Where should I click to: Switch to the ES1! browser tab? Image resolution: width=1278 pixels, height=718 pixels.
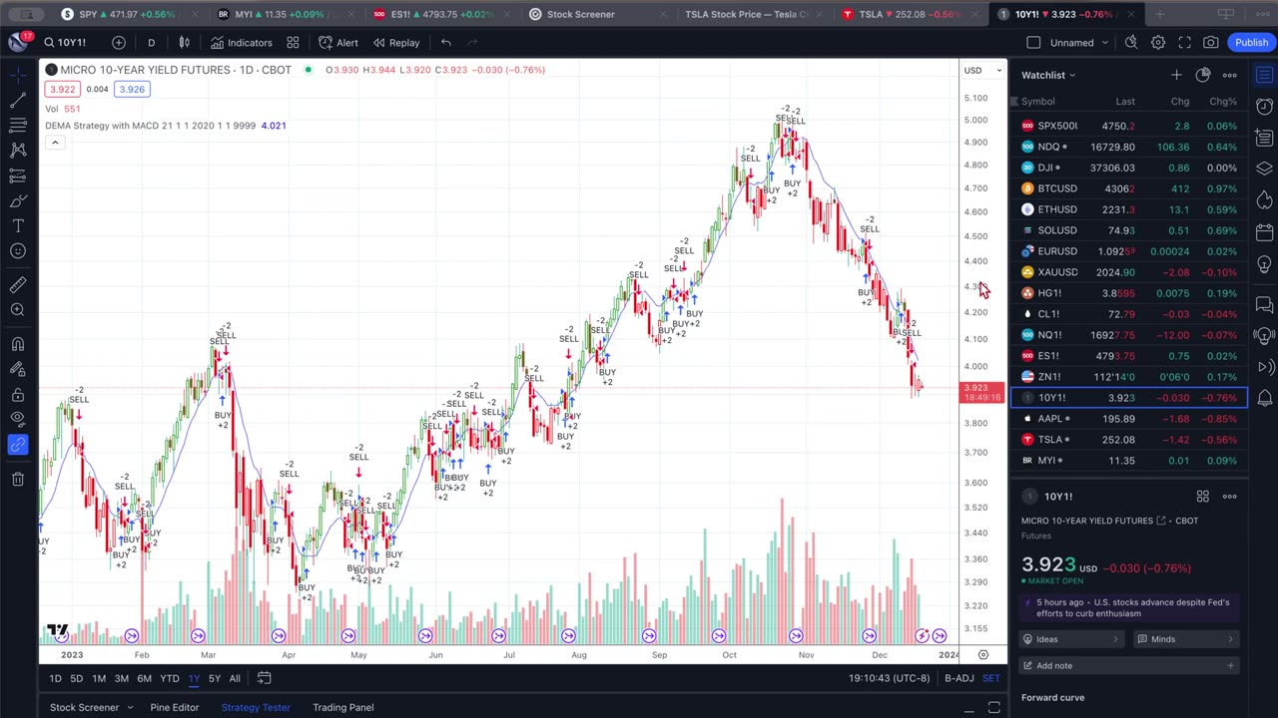(x=434, y=14)
